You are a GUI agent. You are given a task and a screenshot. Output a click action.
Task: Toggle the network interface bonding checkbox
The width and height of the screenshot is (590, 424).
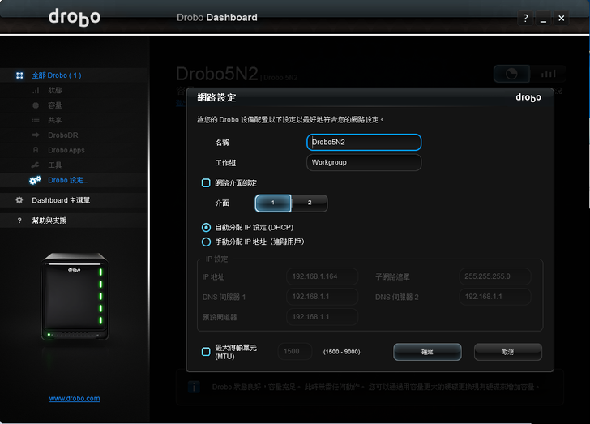pyautogui.click(x=206, y=183)
